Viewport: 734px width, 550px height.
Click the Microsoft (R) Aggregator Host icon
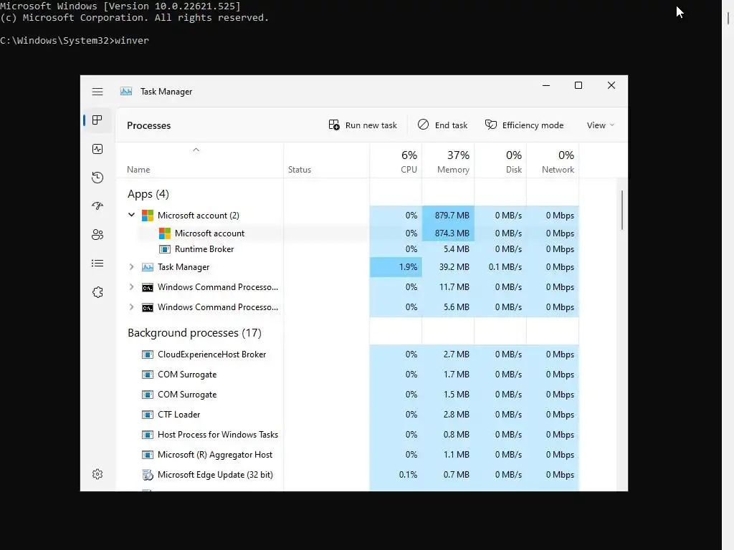pos(148,455)
